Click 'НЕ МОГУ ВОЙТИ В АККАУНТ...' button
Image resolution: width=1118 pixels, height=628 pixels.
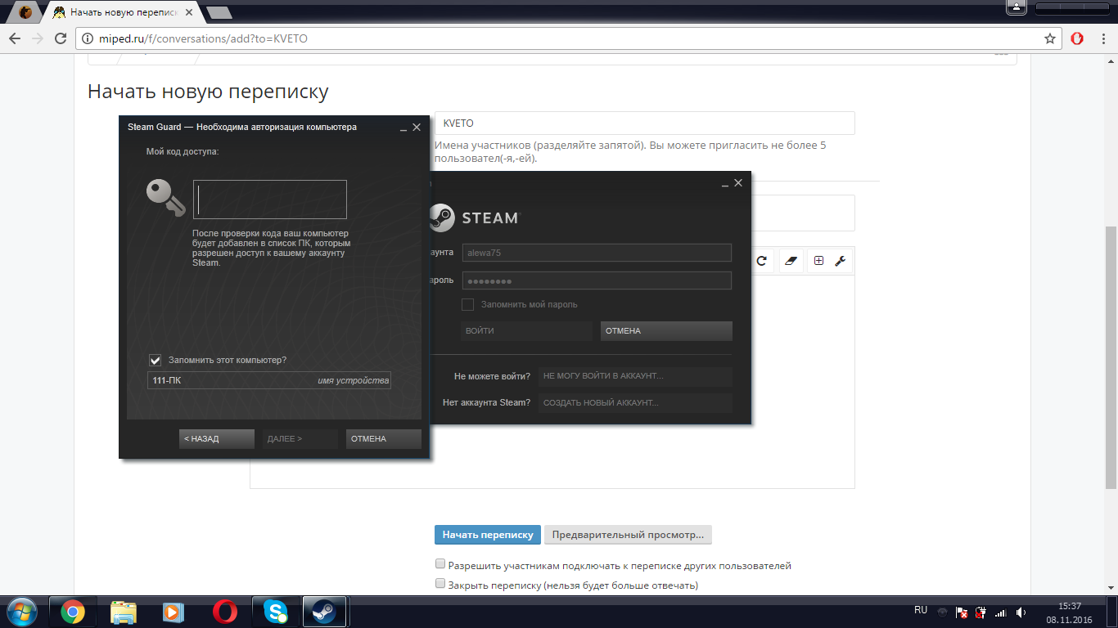pos(635,376)
